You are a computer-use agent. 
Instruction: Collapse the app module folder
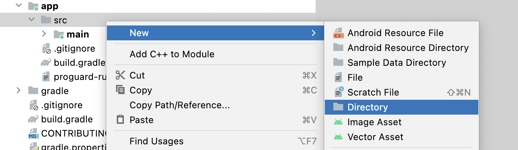[19, 6]
